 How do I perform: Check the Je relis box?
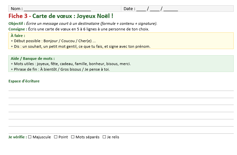tap(104, 137)
